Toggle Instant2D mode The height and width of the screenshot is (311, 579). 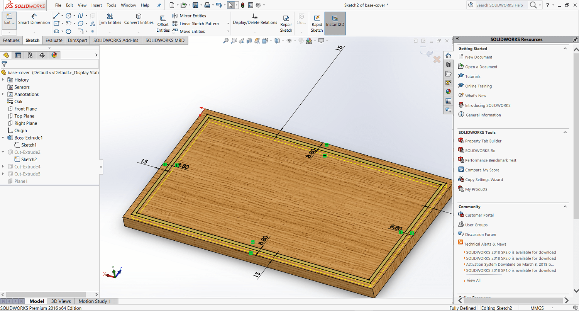tap(335, 24)
